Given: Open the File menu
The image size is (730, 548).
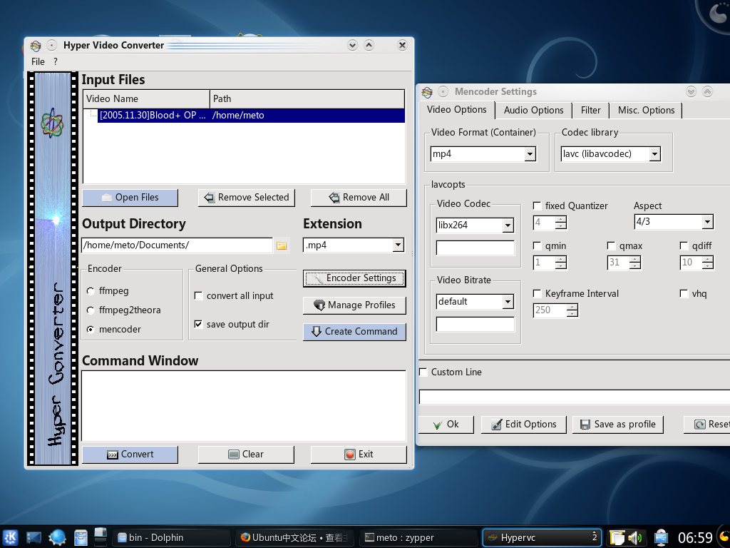Looking at the screenshot, I should [x=38, y=62].
